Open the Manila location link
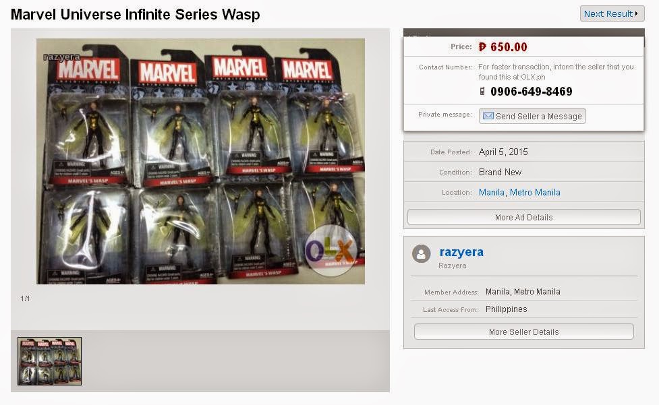The image size is (659, 405). pyautogui.click(x=491, y=192)
